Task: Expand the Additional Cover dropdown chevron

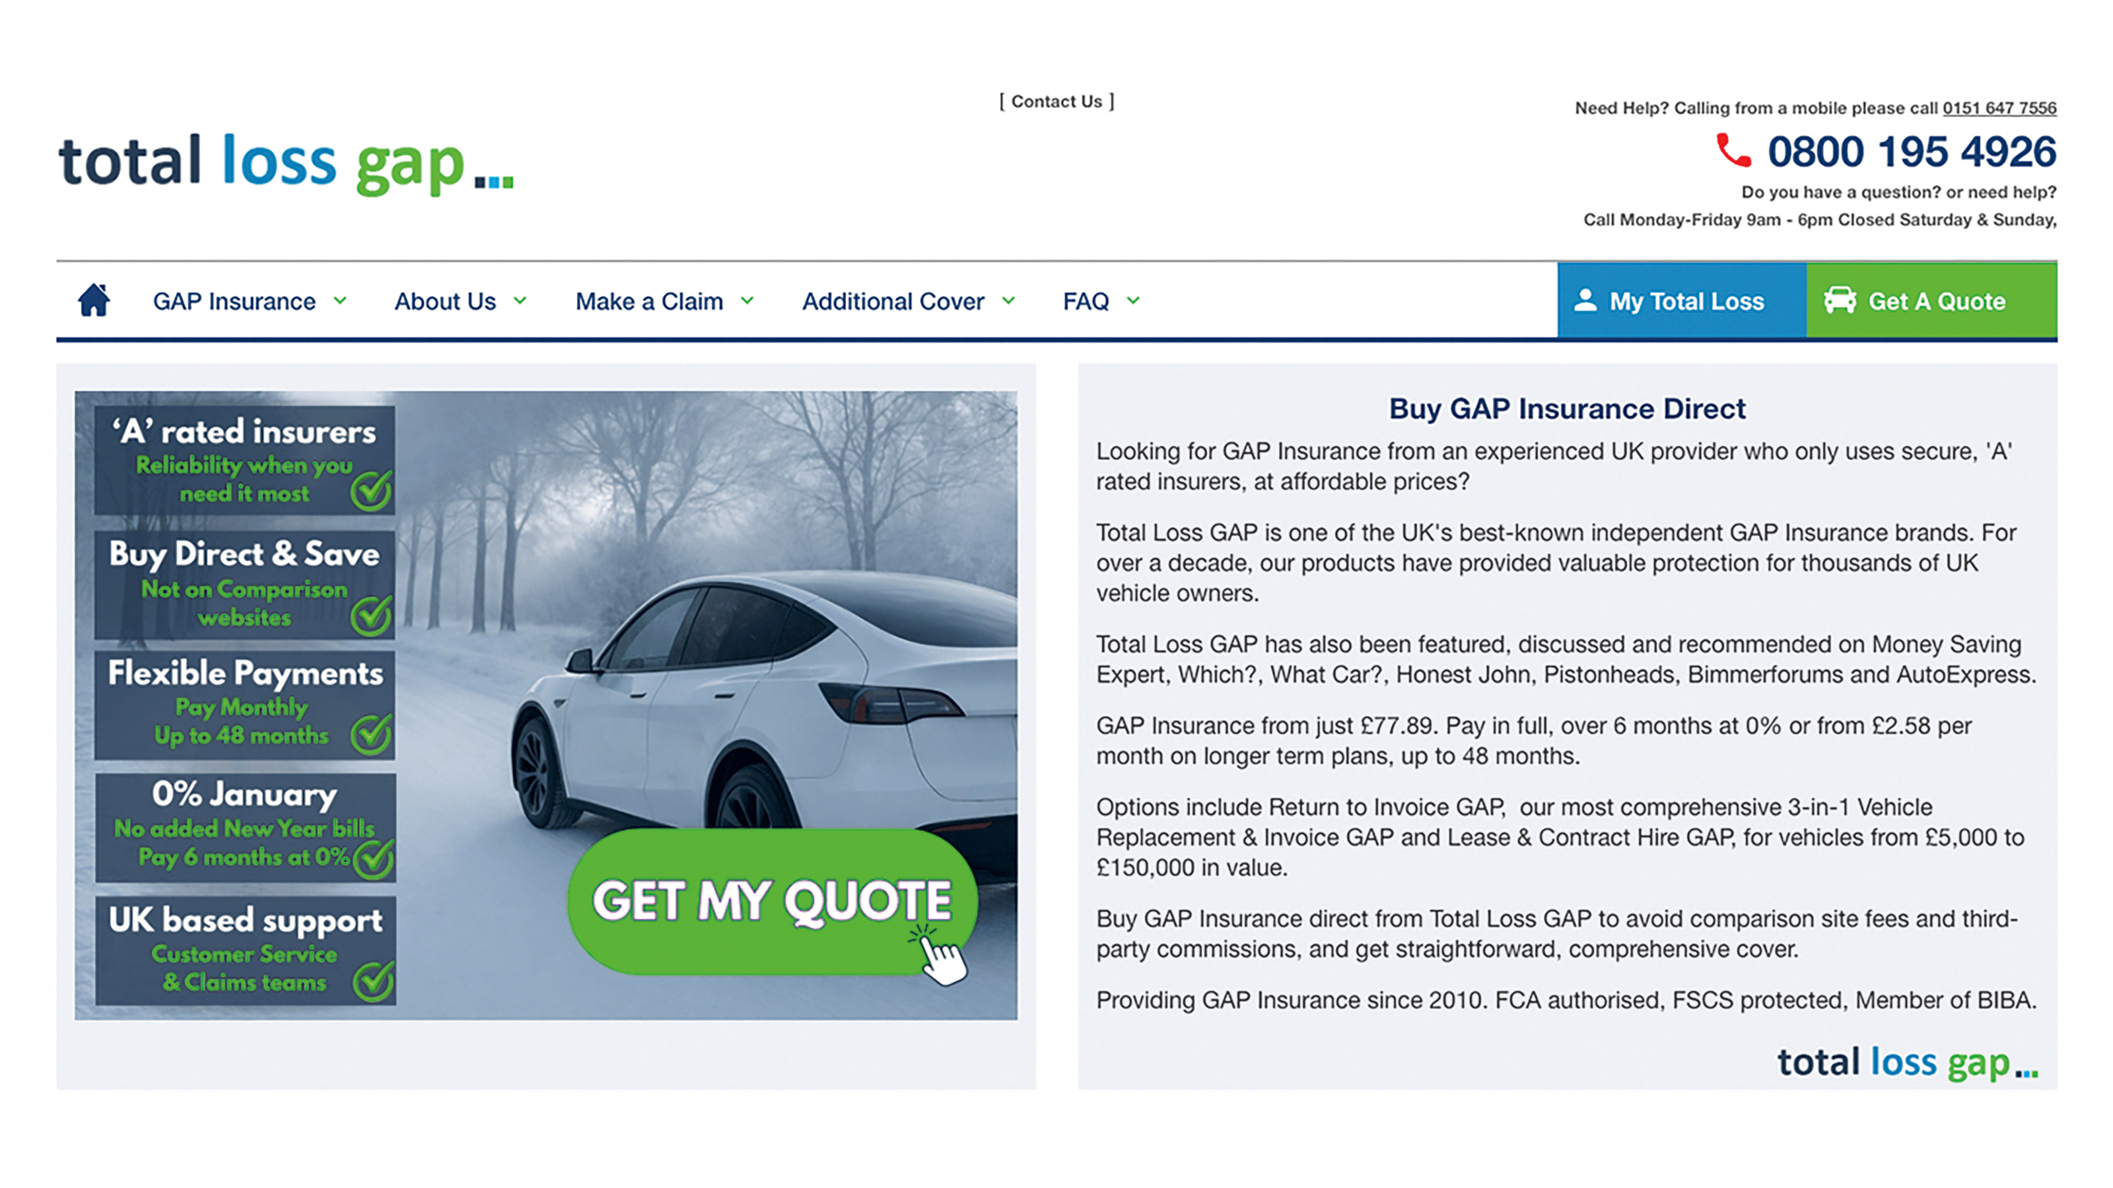Action: pyautogui.click(x=1008, y=301)
